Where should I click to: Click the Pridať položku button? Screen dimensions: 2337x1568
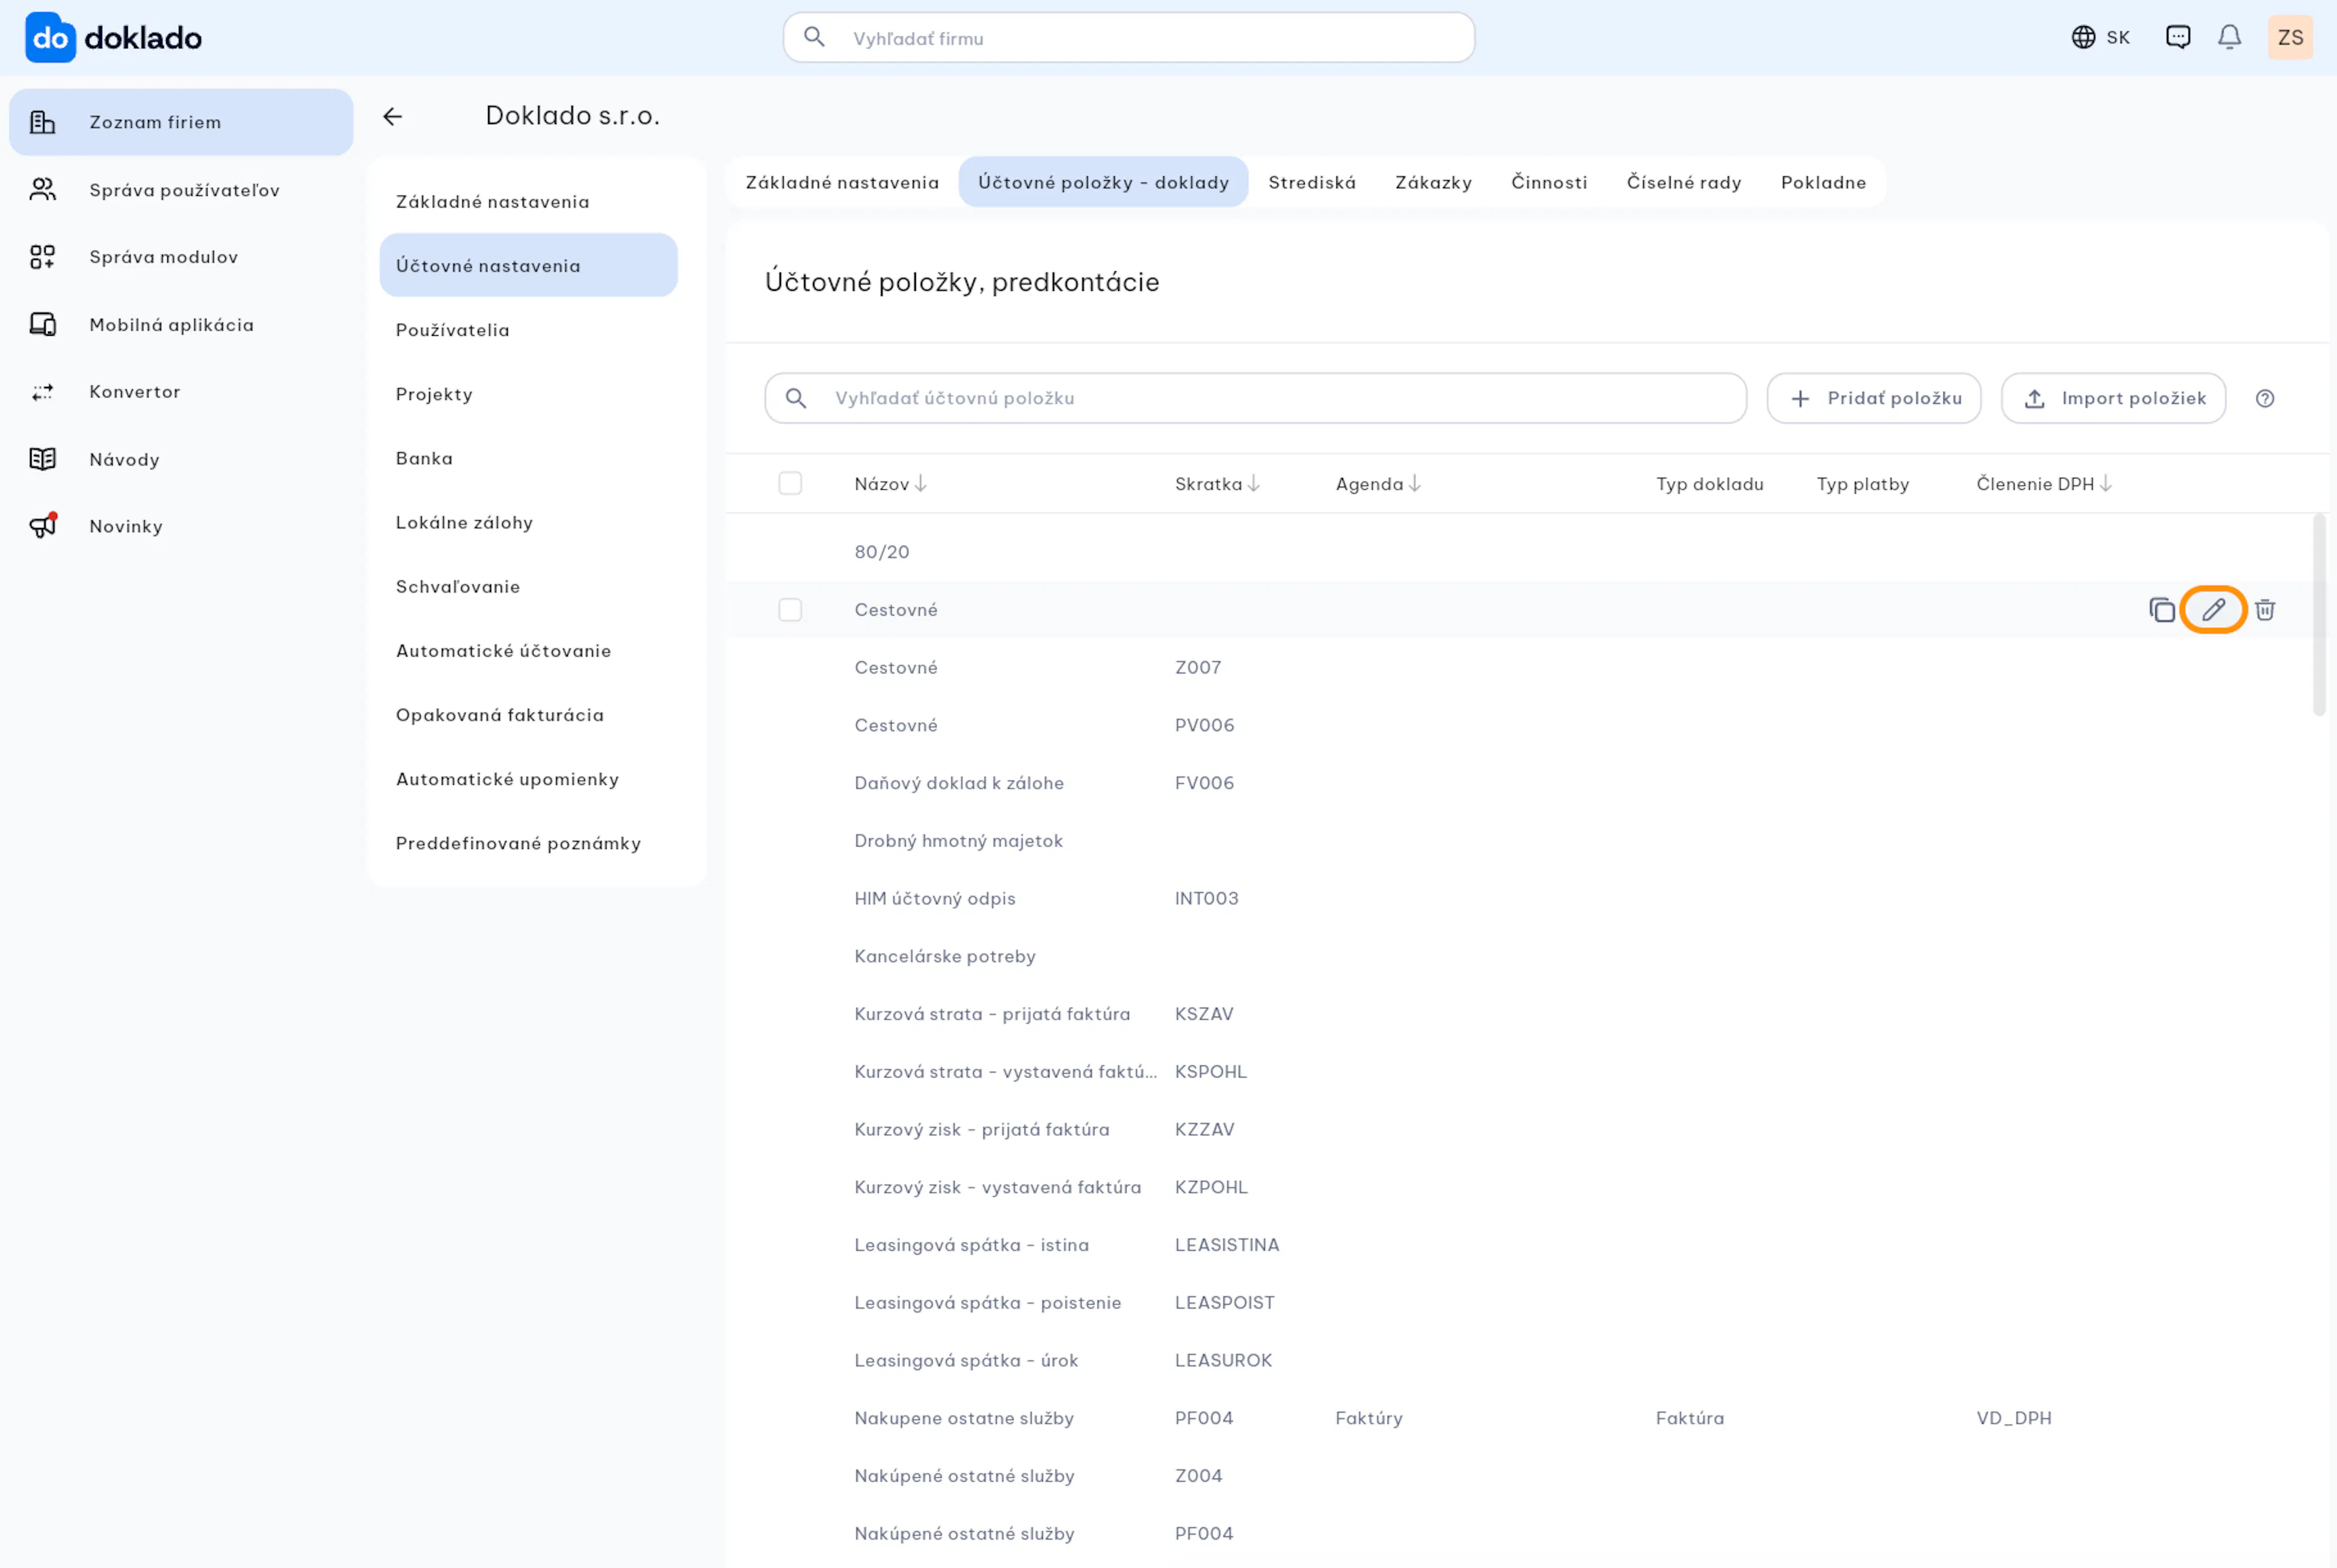coord(1874,398)
